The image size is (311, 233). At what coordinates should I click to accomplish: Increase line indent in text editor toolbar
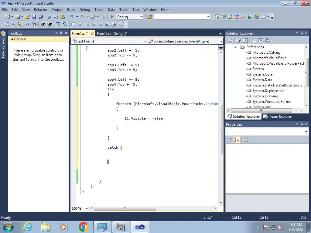click(50, 24)
